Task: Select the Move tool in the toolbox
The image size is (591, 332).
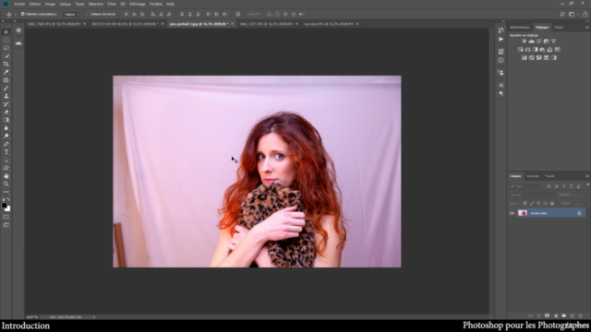Action: coord(6,32)
